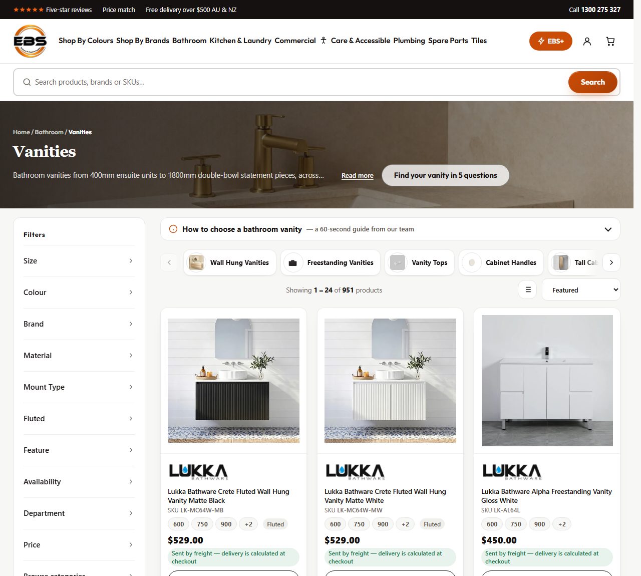Open the Plumbing menu
This screenshot has height=576, width=641.
[409, 41]
